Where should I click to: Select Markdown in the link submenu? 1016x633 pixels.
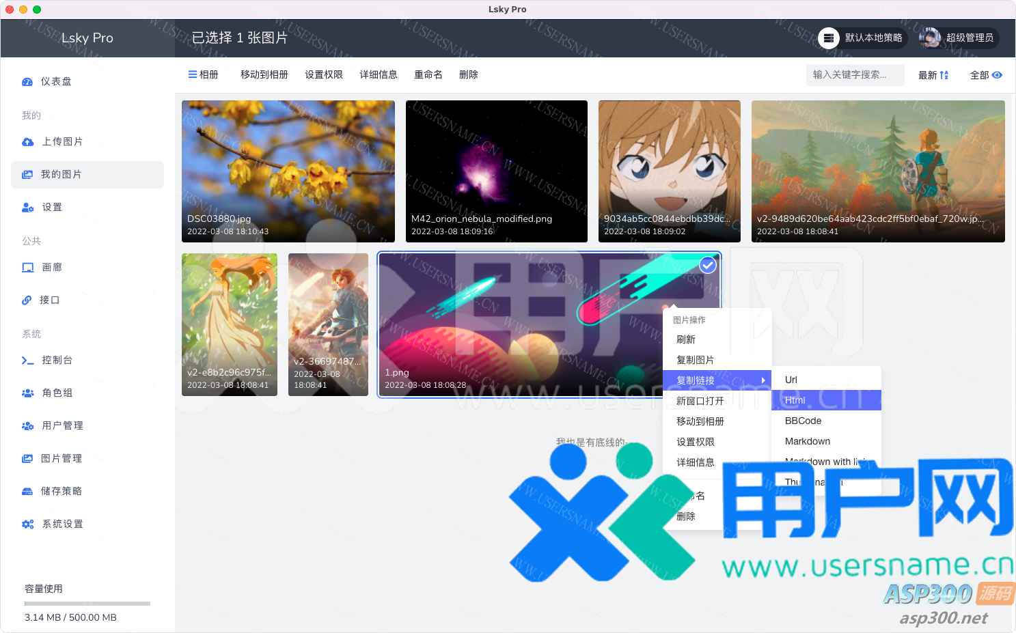tap(826, 441)
